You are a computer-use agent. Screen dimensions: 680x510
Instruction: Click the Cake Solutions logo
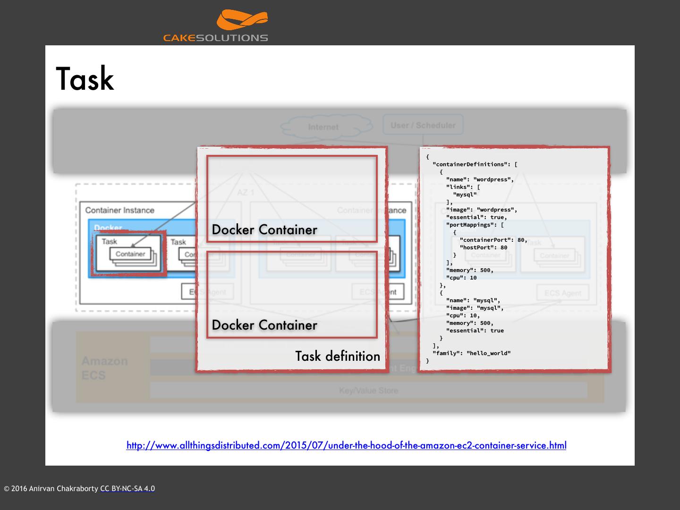(216, 25)
